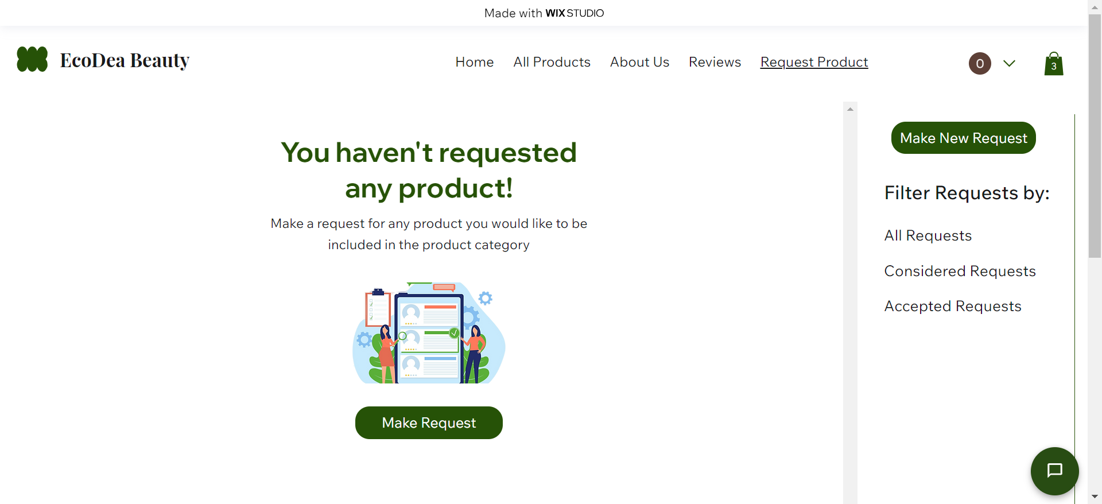Expand the account menu chevron
Viewport: 1102px width, 504px height.
point(1010,63)
